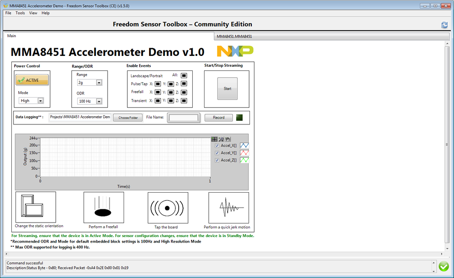The width and height of the screenshot is (454, 278).
Task: Click the status log scroll down arrow
Action: coord(434,271)
